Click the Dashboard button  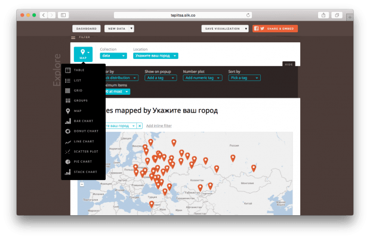coord(86,28)
